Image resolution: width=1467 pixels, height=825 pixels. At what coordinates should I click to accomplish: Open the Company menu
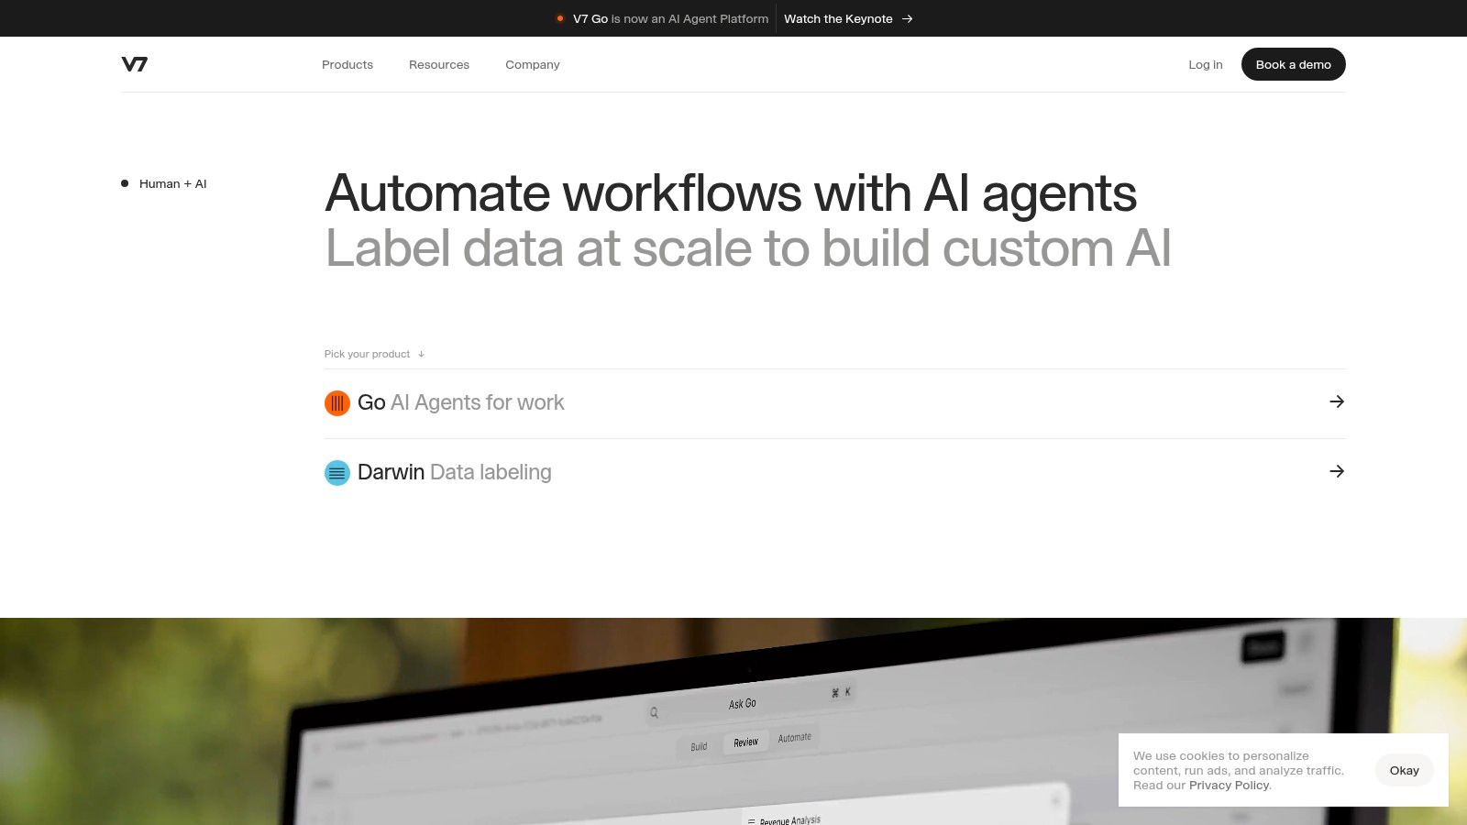[x=533, y=65]
